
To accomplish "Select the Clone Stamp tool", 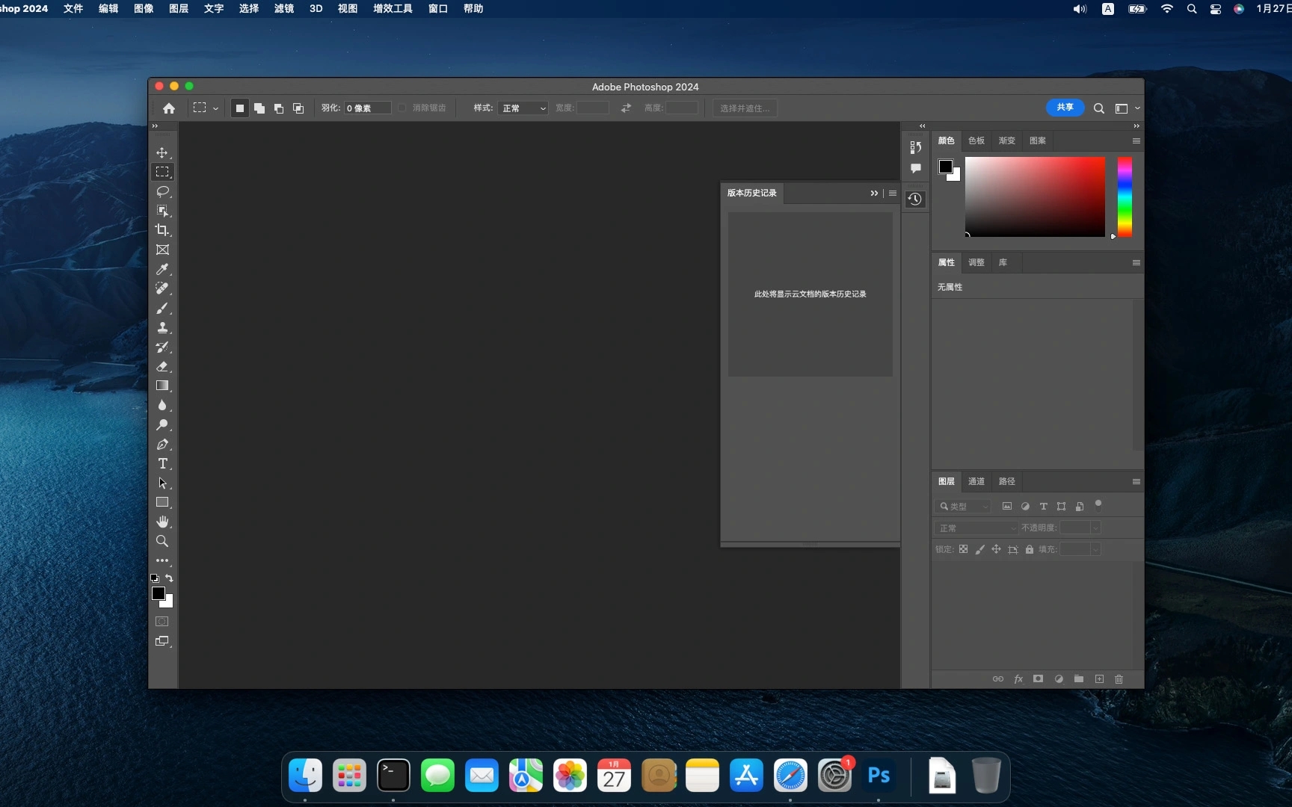I will click(162, 327).
